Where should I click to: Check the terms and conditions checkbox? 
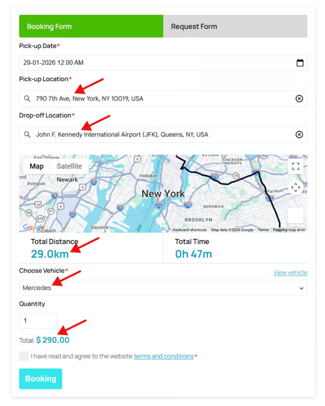(x=24, y=356)
